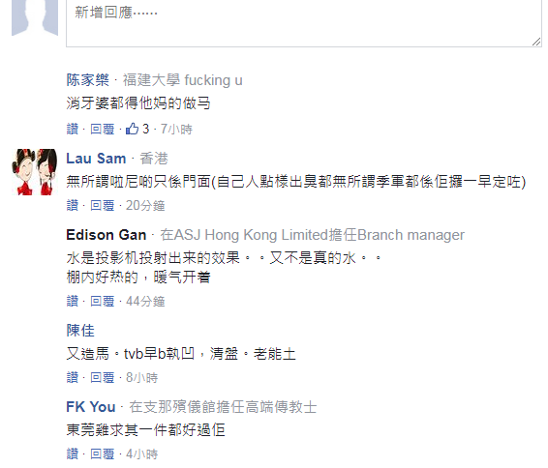
Task: Click 讚 under Lau Sam's comment
Action: (x=73, y=205)
